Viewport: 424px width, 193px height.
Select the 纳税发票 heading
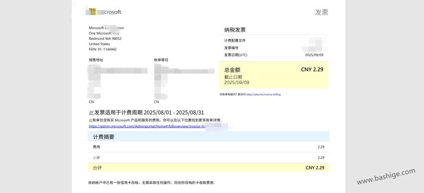tap(235, 30)
